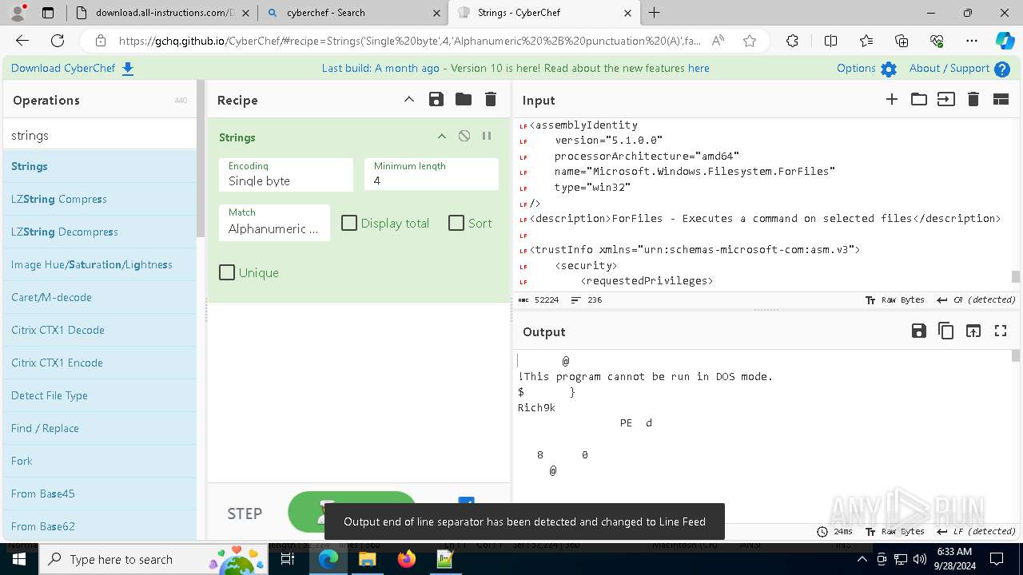Set breakpoint on Strings operation
Image resolution: width=1023 pixels, height=575 pixels.
click(487, 137)
